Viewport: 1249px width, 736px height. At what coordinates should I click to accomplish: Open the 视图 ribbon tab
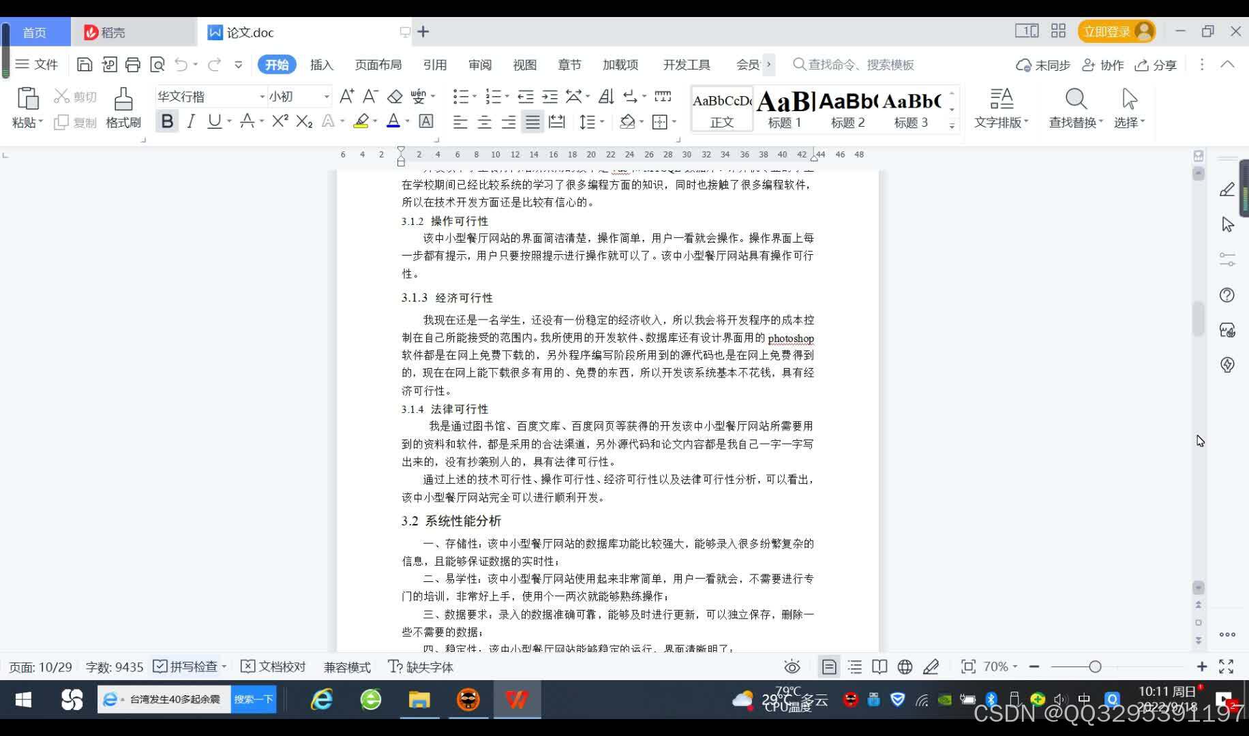click(x=525, y=65)
